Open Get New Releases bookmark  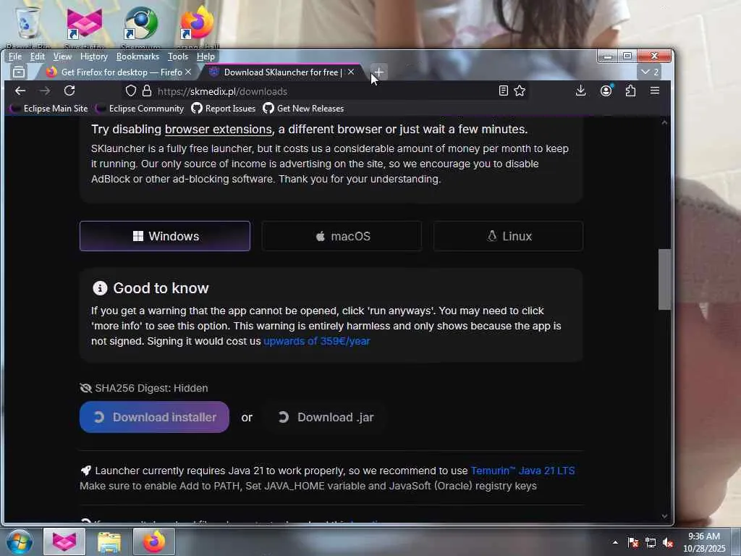pos(303,109)
